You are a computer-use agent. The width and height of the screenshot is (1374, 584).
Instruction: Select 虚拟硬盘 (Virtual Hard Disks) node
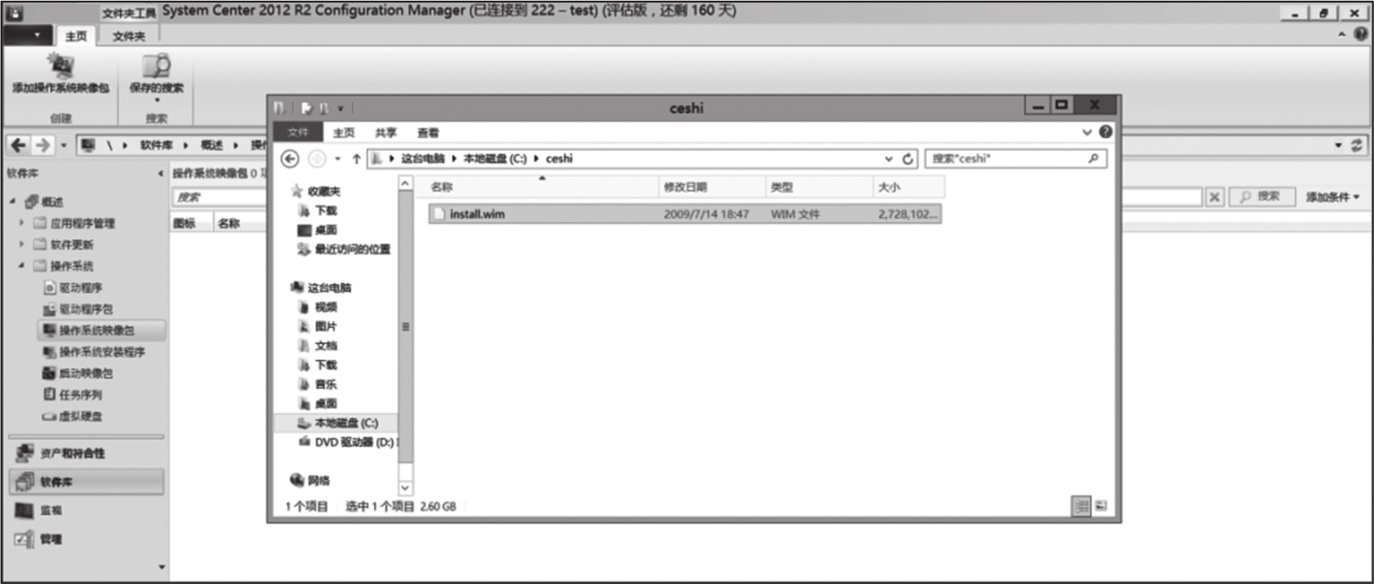click(73, 416)
